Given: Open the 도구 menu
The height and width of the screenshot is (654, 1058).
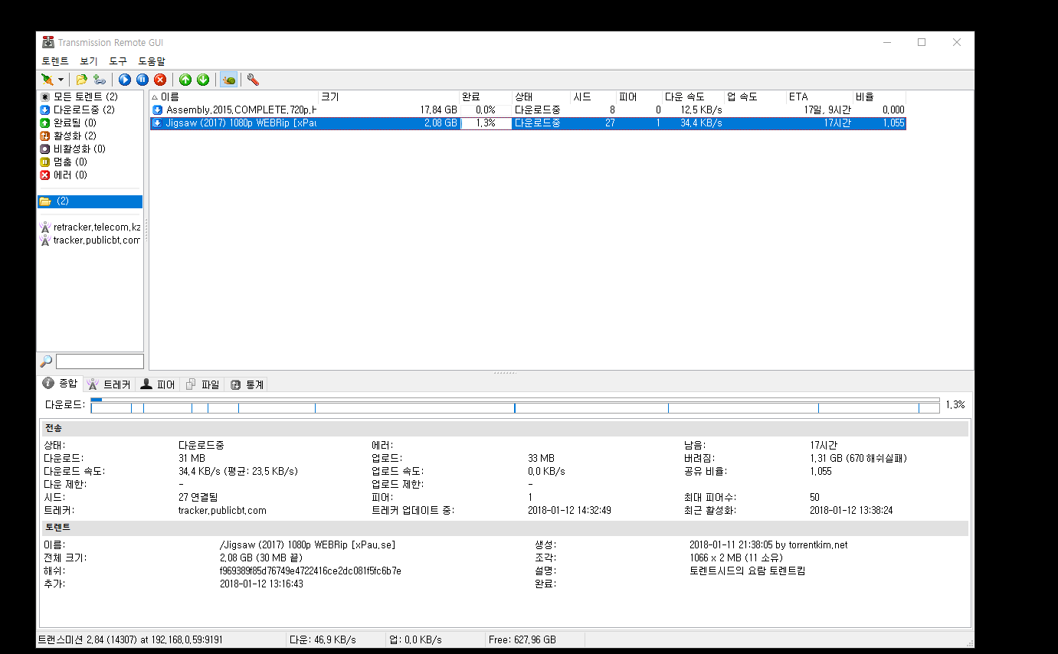Looking at the screenshot, I should [x=118, y=61].
